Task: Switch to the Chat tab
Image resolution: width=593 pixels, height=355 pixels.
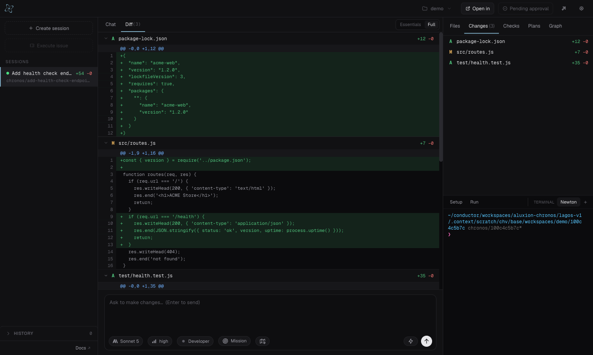Action: tap(111, 24)
